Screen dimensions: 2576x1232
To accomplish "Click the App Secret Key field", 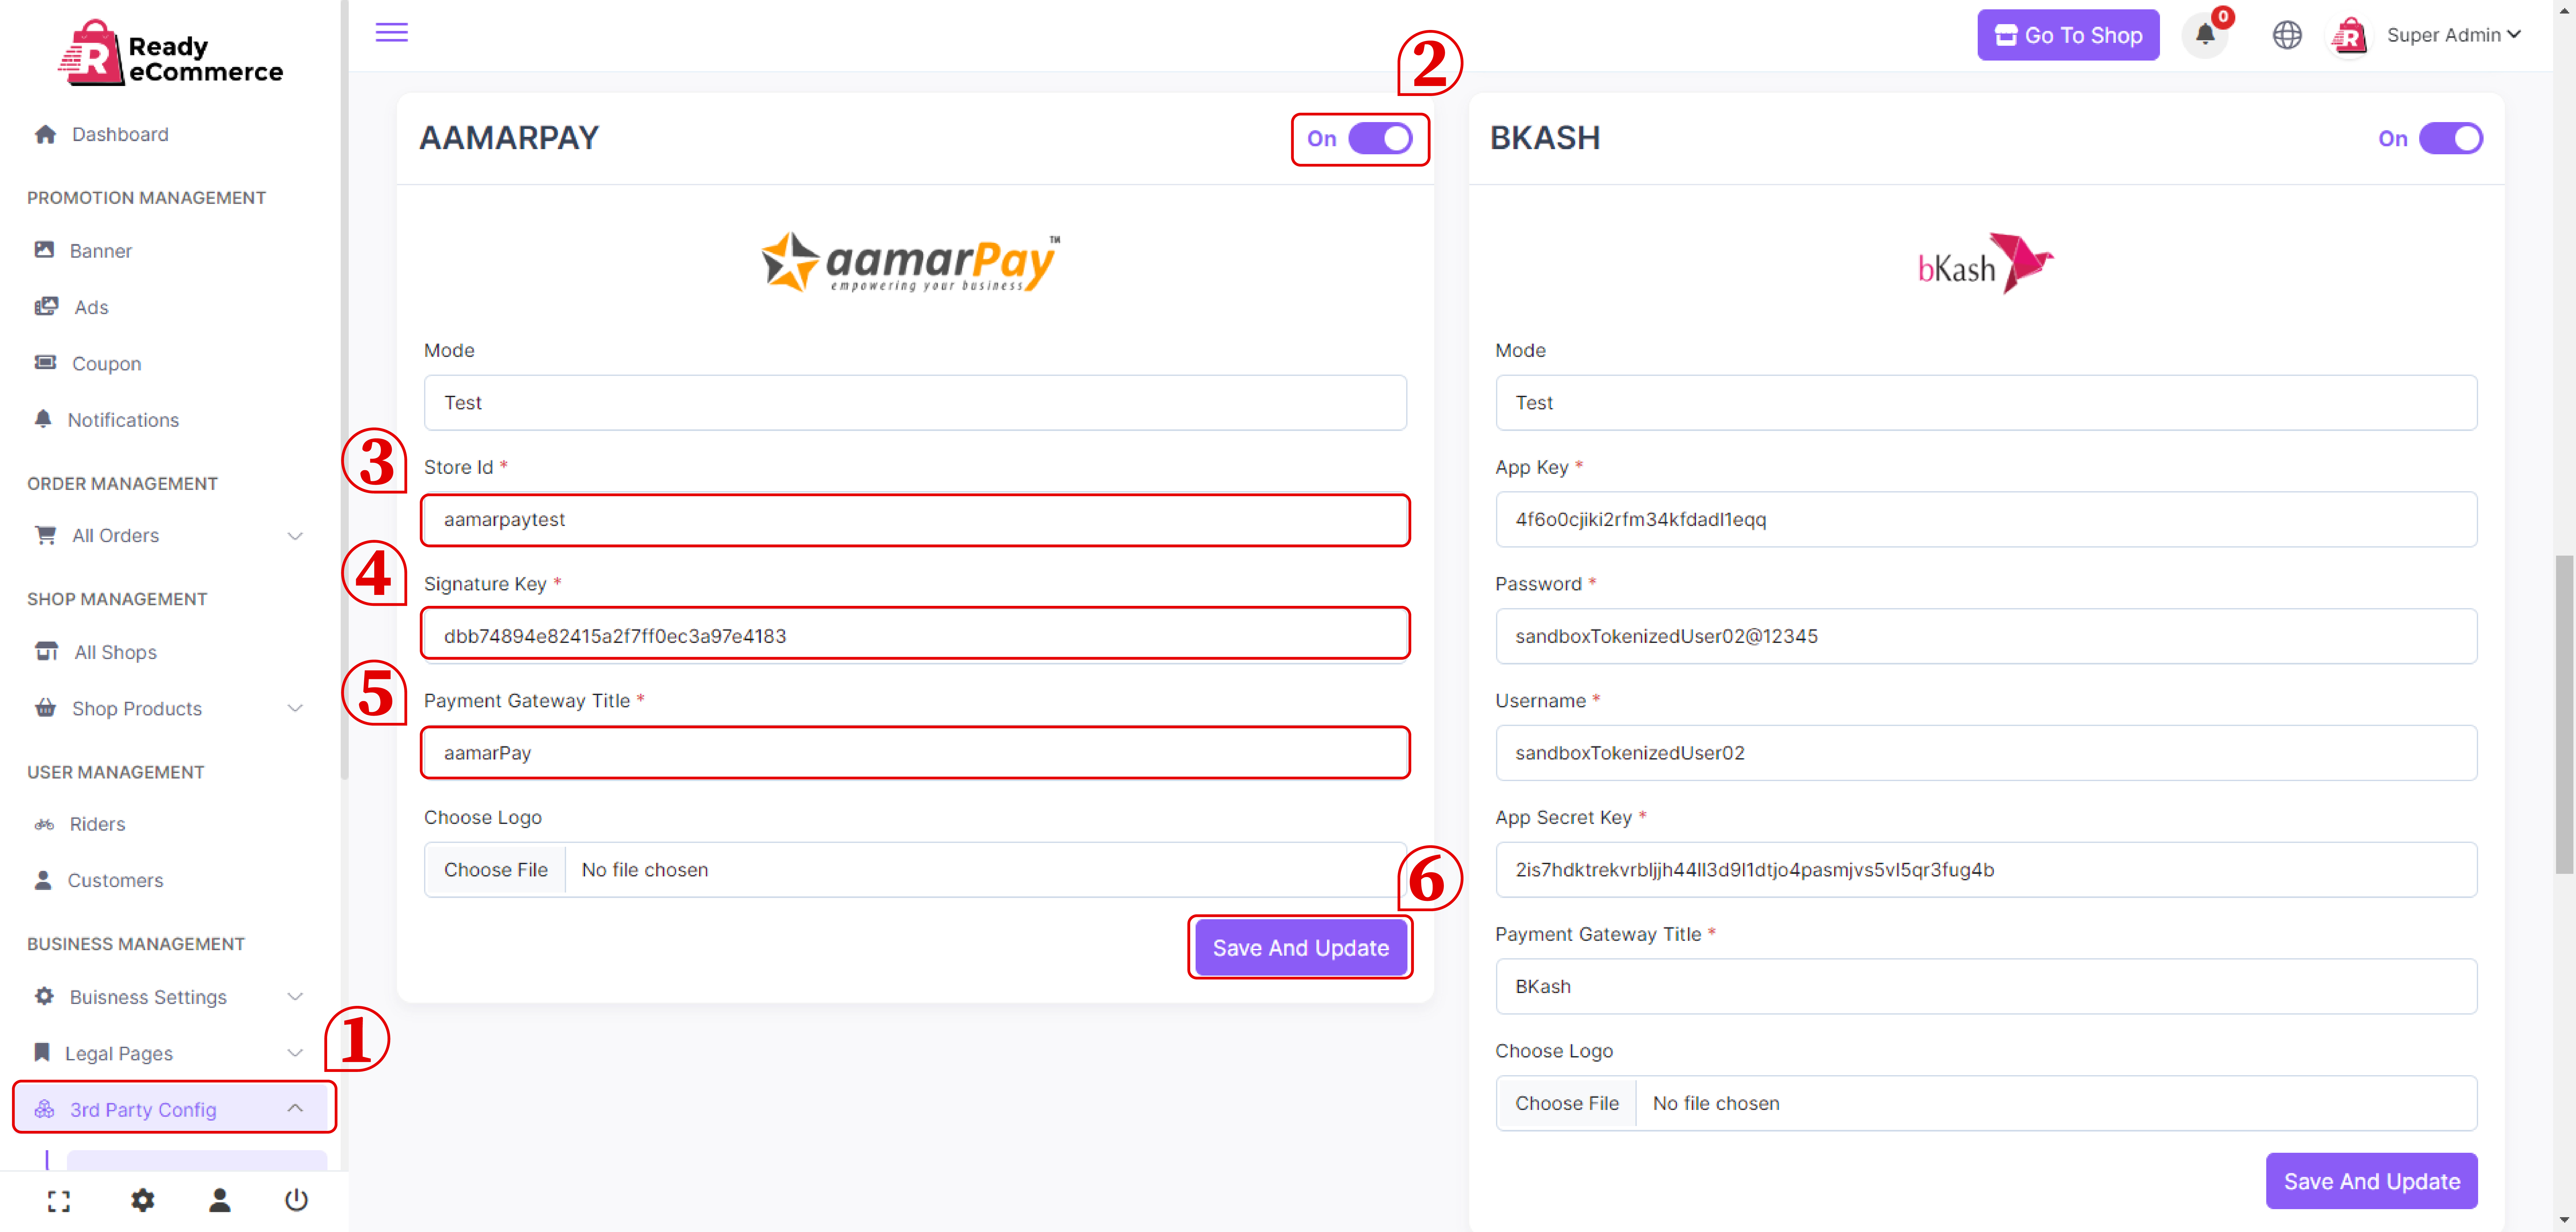I will tap(1986, 870).
